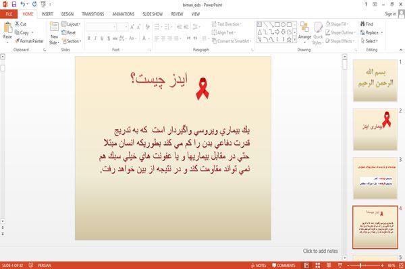Screen dimensions: 405x269
Task: Open the Microsoft PowerPoint Help question mark
Action: point(366,5)
